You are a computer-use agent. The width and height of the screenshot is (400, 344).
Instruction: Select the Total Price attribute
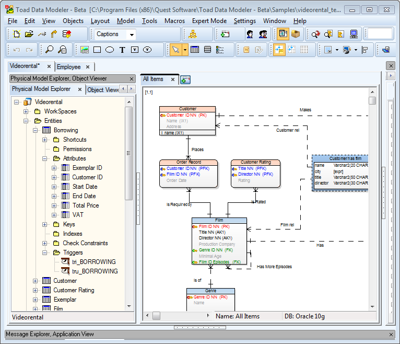(x=85, y=205)
